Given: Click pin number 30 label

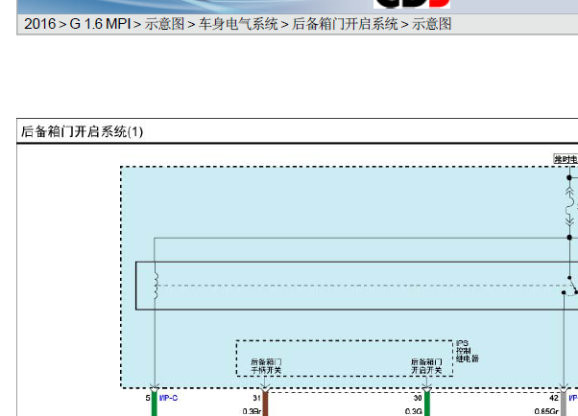Looking at the screenshot, I should 418,398.
